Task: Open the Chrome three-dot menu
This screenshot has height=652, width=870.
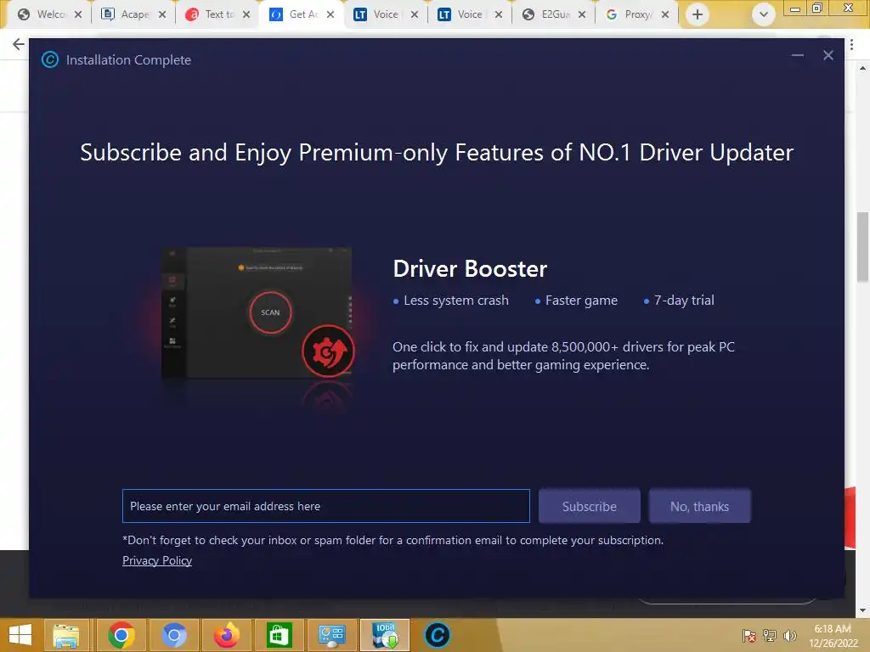Action: click(851, 44)
